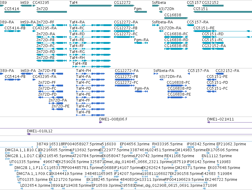Select transcript SsRbeta-RA
The width and height of the screenshot is (252, 190).
(155, 25)
